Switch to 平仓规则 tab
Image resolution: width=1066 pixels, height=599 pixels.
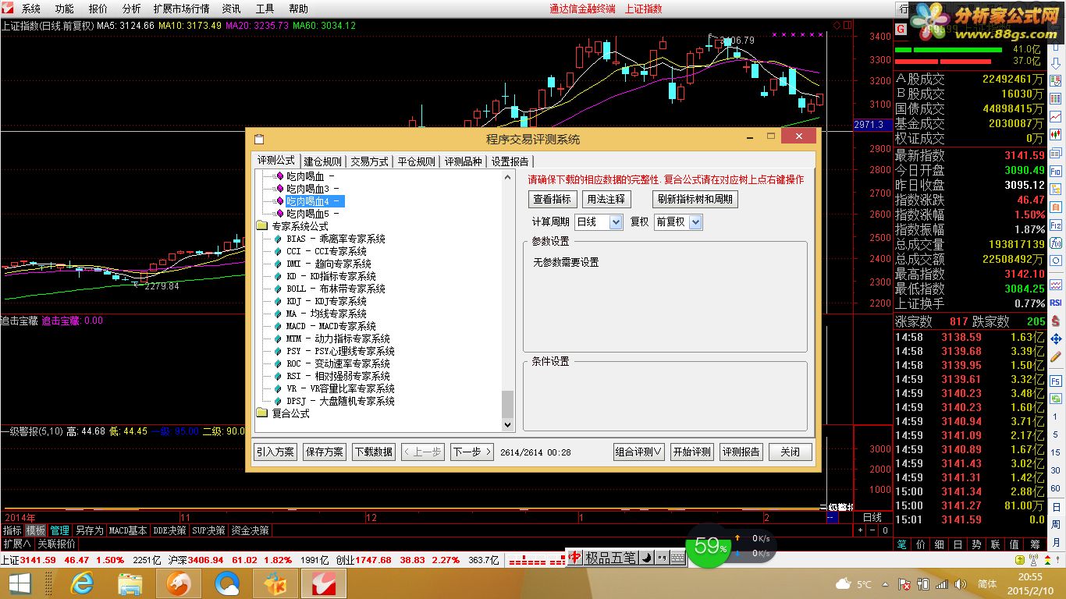pos(417,161)
